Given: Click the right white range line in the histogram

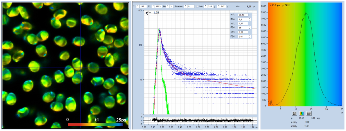Looking at the screenshot, I should [x=314, y=54].
